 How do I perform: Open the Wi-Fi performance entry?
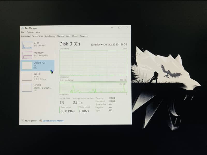pyautogui.click(x=38, y=76)
